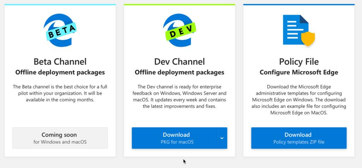Click the Policy File document shield icon
This screenshot has height=168, width=362.
tap(299, 30)
